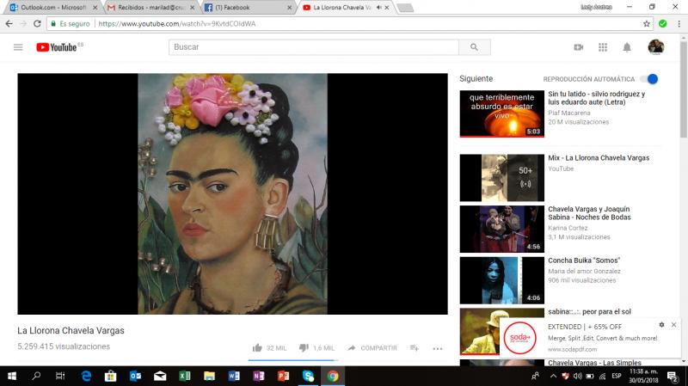The width and height of the screenshot is (688, 386).
Task: Open Concha Buika "Somos" title
Action: [x=584, y=260]
